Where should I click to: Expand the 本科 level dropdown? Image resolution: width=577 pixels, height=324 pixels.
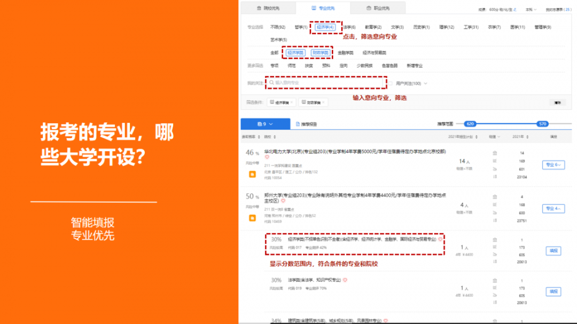531,10
